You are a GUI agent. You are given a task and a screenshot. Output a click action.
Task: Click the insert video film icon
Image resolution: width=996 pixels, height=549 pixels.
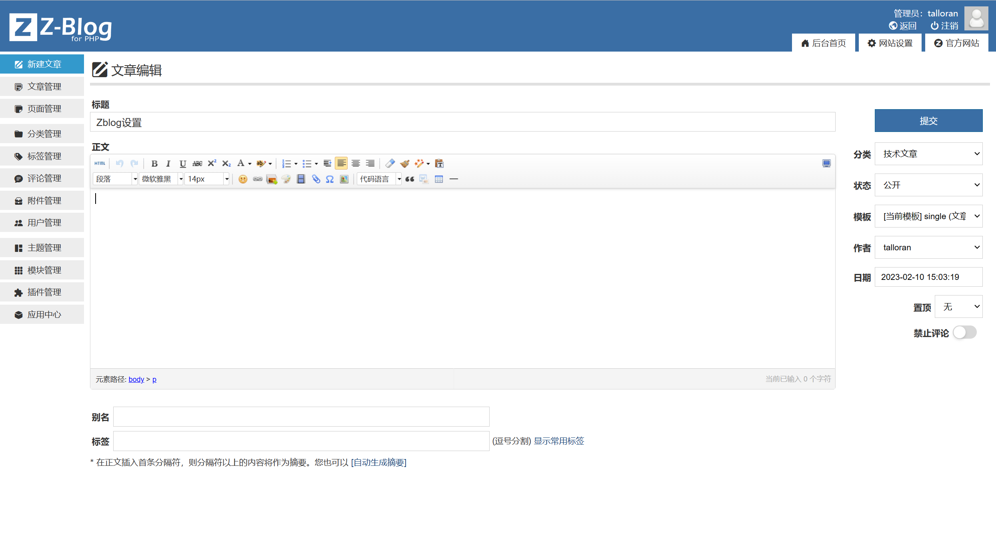301,179
